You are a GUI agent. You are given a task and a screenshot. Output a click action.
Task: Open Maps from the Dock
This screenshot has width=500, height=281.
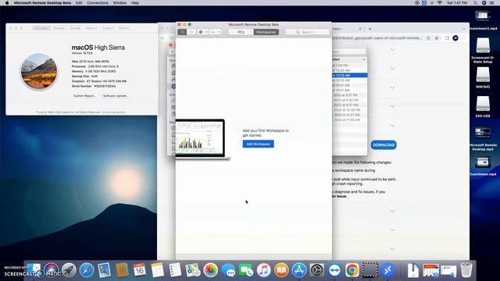(x=193, y=270)
